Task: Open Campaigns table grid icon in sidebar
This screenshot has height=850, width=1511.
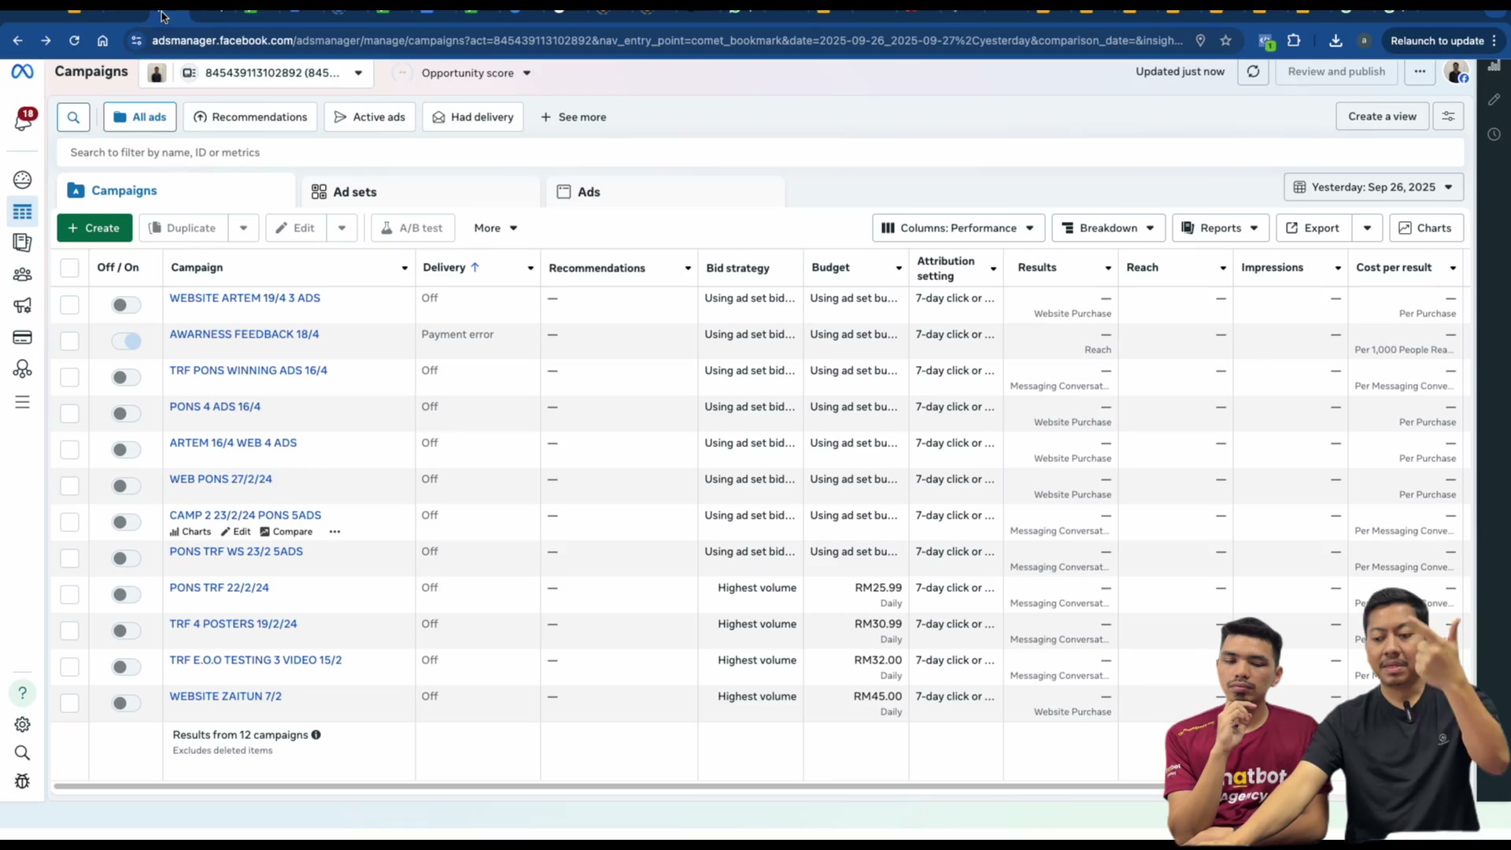Action: tap(22, 212)
